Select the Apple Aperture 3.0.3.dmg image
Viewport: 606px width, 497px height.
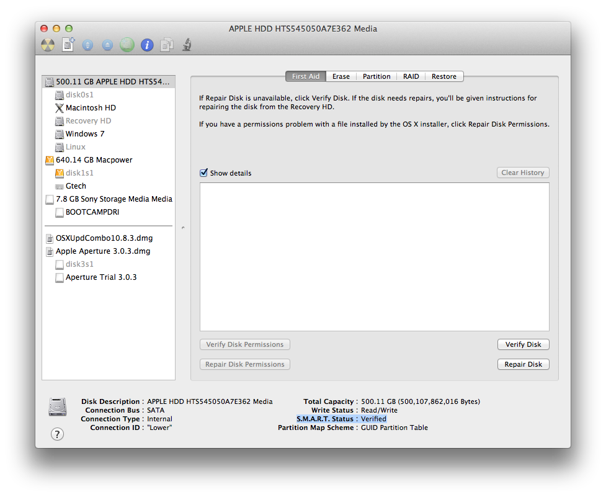109,251
